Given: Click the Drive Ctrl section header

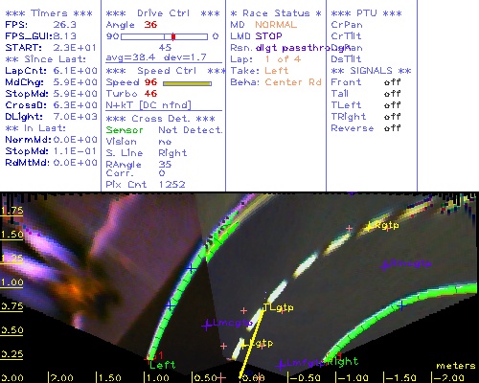Looking at the screenshot, I should (163, 13).
